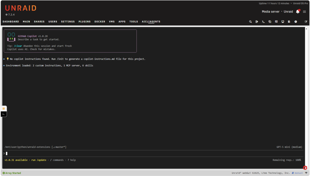The image size is (310, 176).
Task: Click the Environment loaded status line
Action: tap(49, 65)
